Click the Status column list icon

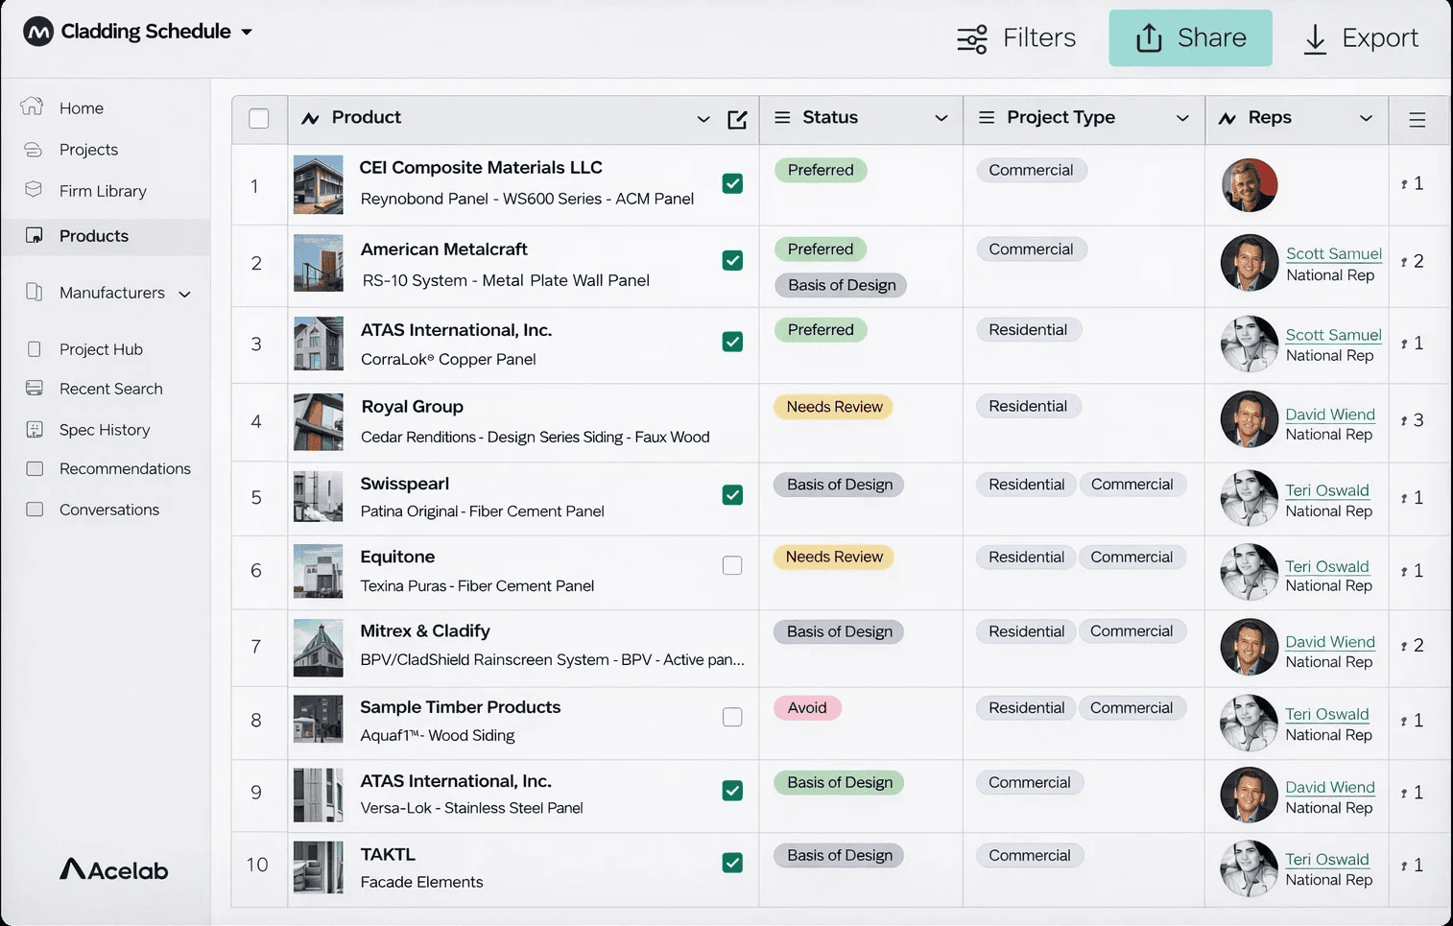coord(782,117)
